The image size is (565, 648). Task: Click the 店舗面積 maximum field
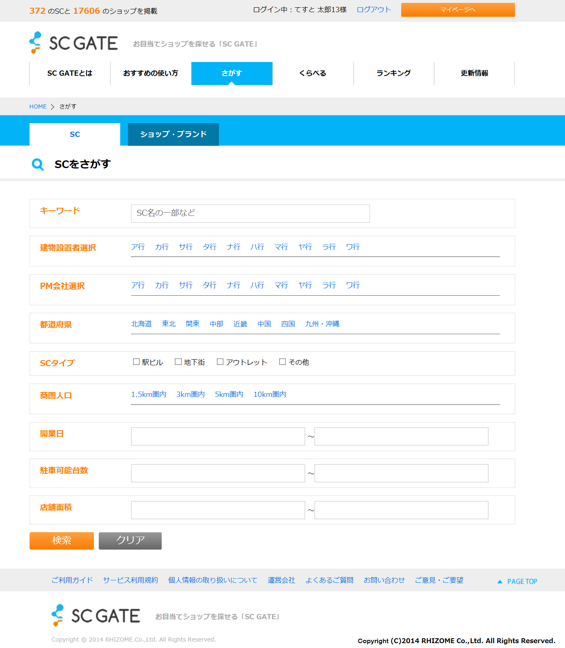click(401, 510)
